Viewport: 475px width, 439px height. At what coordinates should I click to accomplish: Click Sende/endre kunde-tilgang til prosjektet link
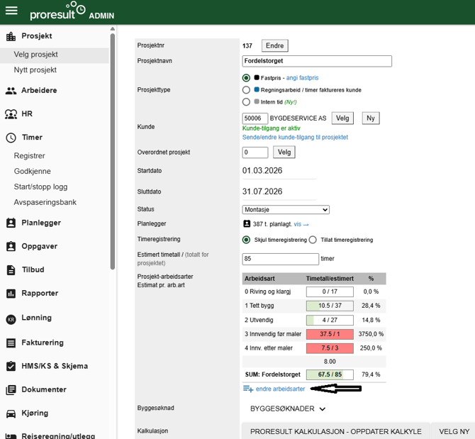pos(295,138)
